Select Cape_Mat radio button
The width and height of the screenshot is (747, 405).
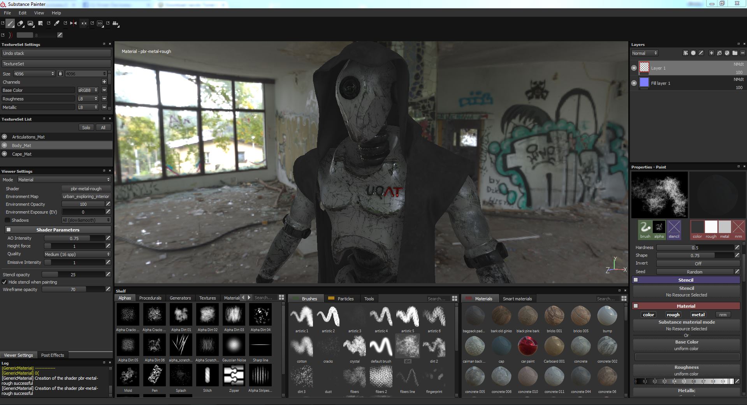5,154
